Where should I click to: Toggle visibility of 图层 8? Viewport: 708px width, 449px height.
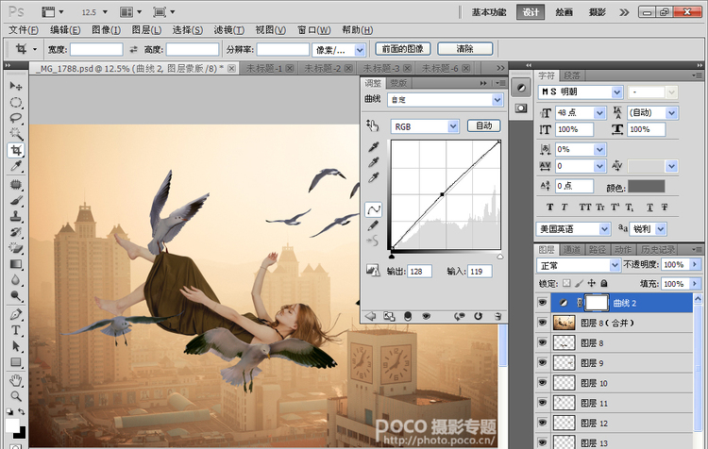pos(542,343)
